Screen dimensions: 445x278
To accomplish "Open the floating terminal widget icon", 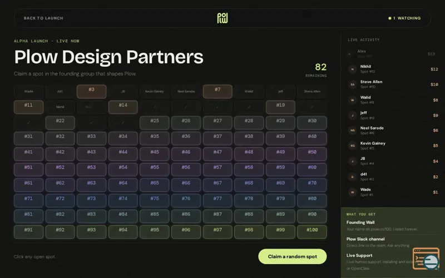I will tap(426, 259).
